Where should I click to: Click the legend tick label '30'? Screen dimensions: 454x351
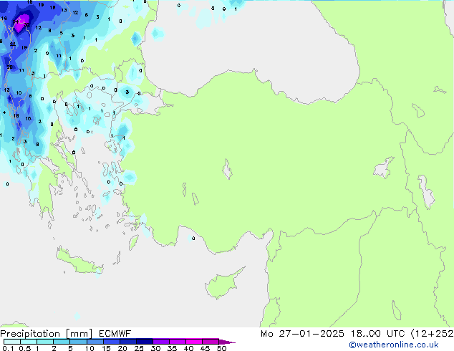tap(155, 348)
